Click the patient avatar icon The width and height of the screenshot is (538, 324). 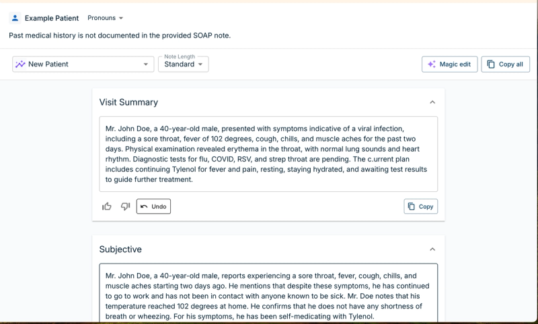15,18
